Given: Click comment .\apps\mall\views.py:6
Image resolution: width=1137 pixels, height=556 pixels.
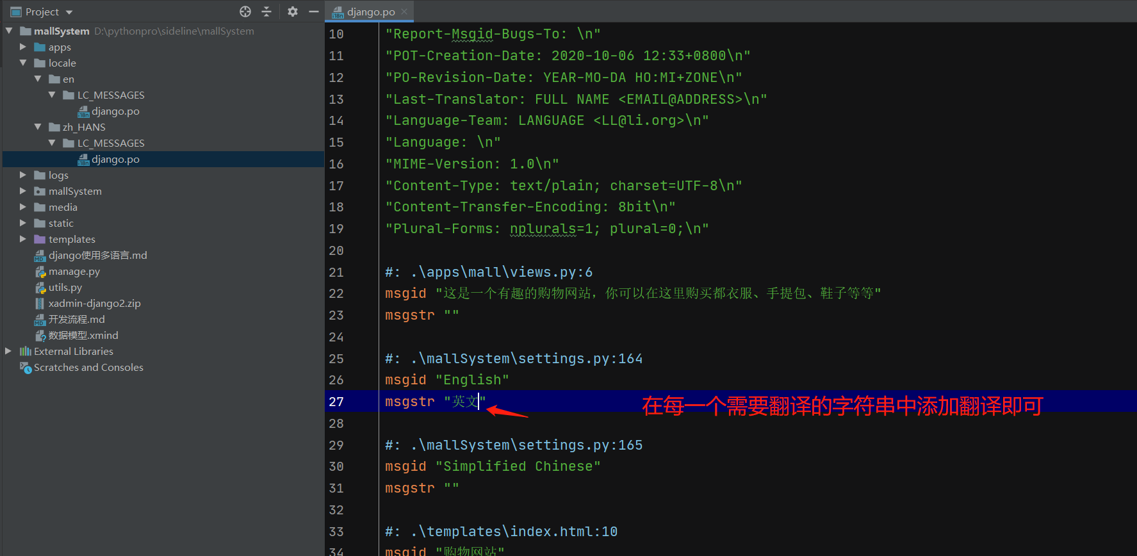Looking at the screenshot, I should pos(489,272).
